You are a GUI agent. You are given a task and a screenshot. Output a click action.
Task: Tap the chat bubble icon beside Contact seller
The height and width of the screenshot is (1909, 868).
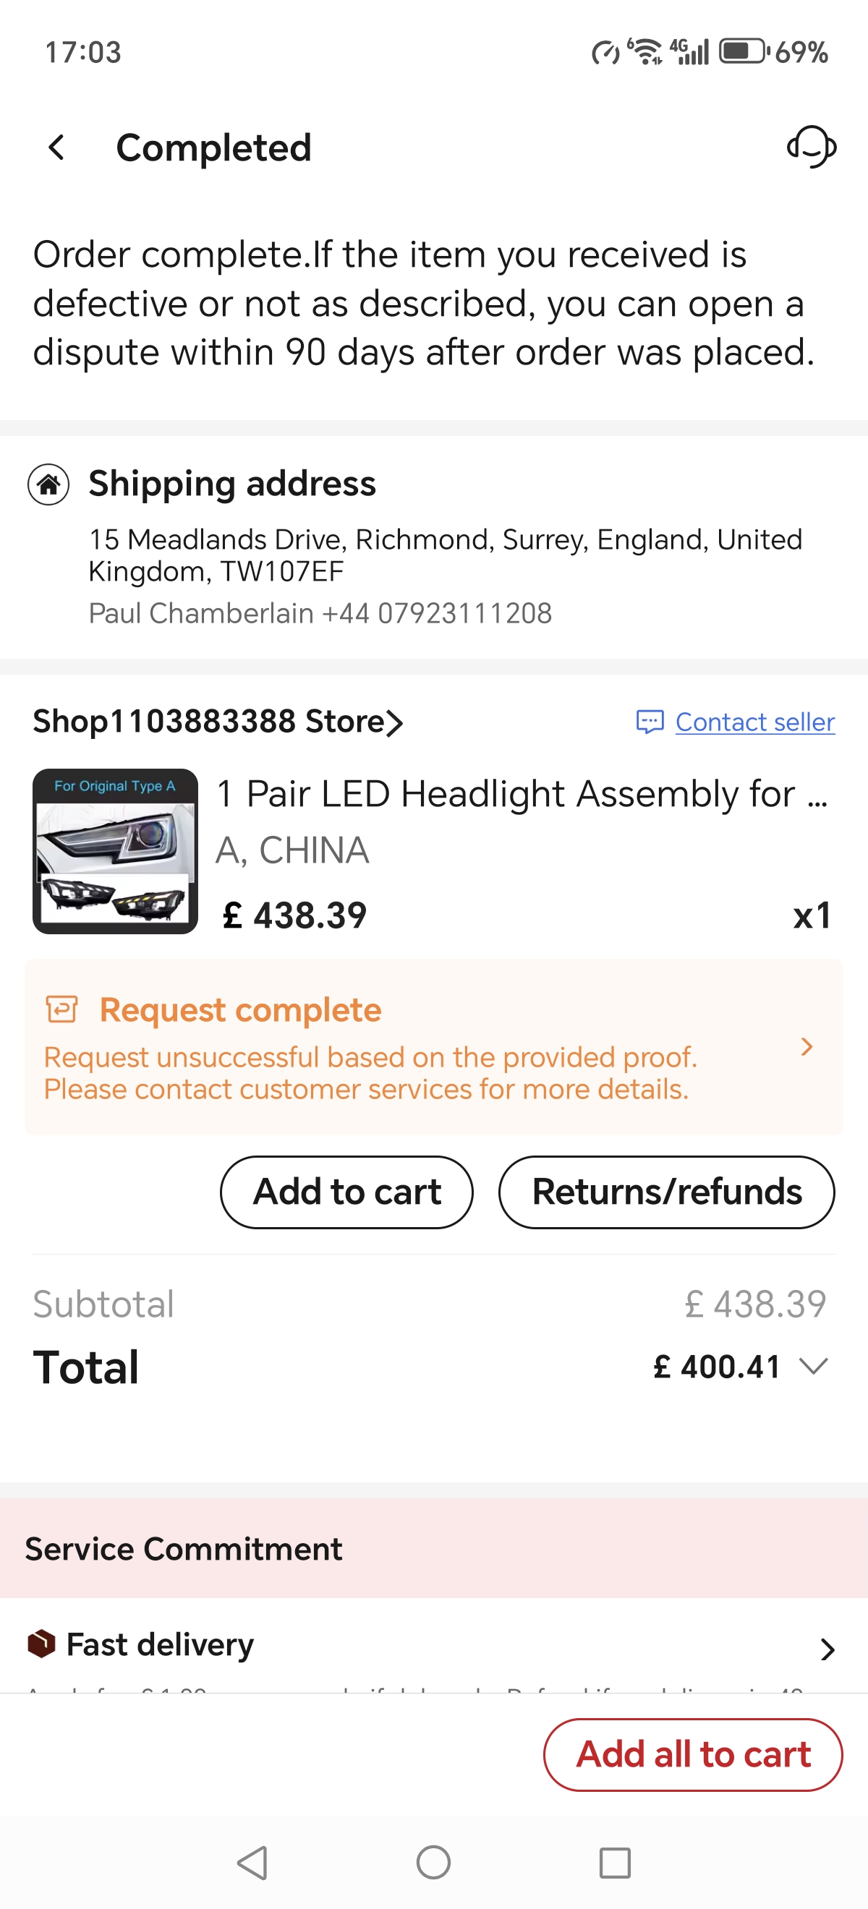[650, 722]
